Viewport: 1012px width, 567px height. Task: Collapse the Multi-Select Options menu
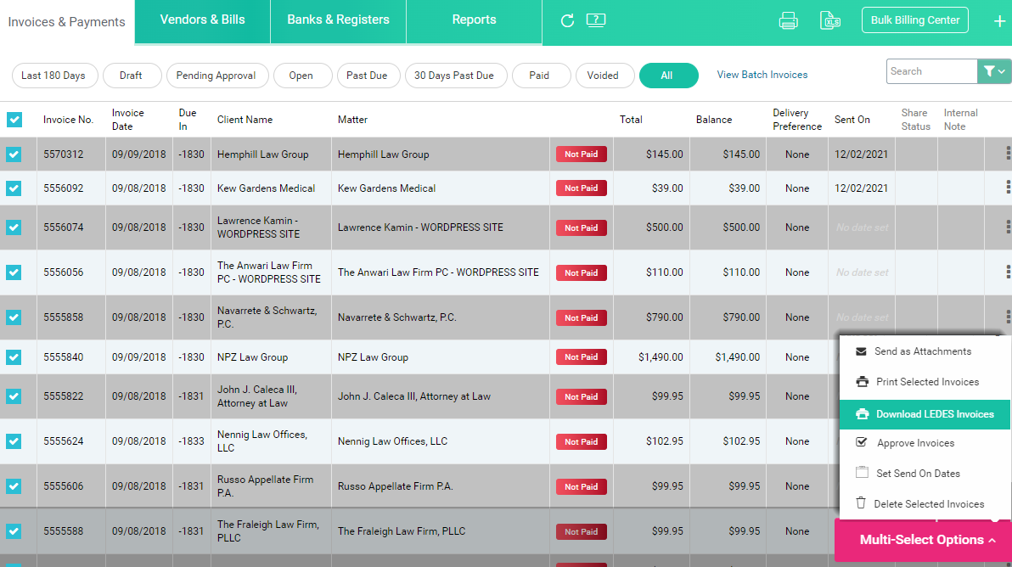(x=923, y=540)
